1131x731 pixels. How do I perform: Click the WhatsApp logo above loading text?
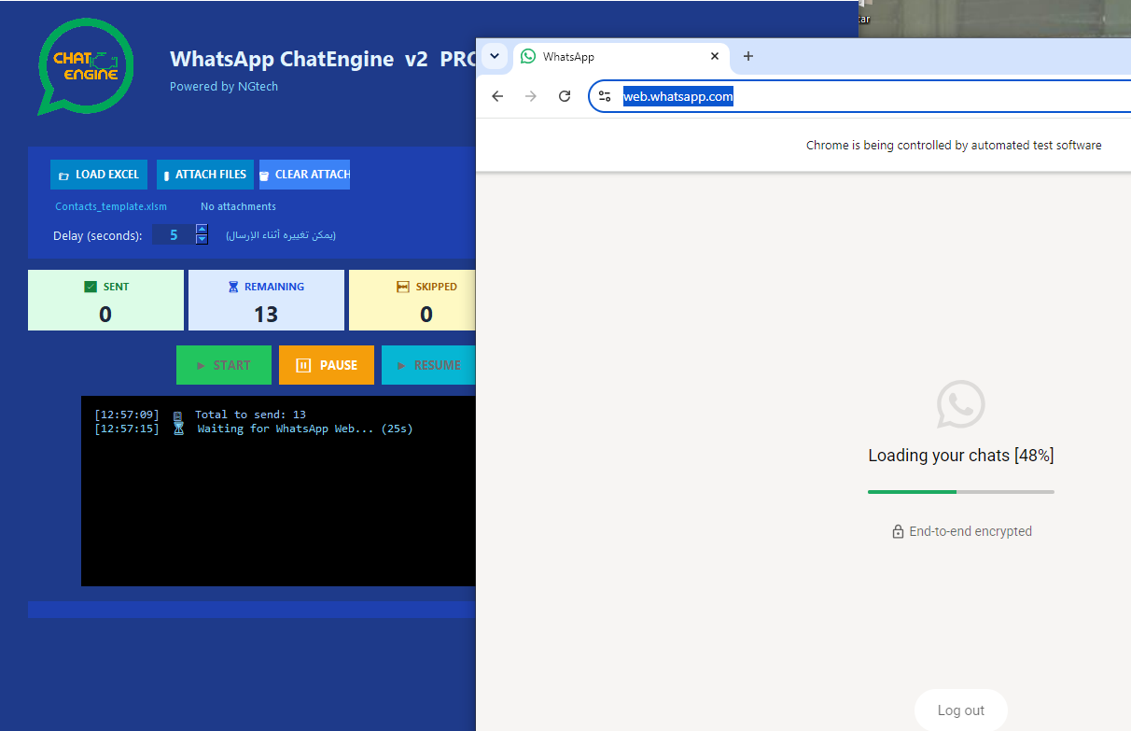click(x=961, y=404)
